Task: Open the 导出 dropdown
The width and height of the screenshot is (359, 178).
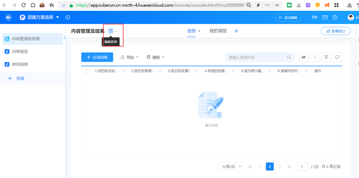Action: point(129,57)
